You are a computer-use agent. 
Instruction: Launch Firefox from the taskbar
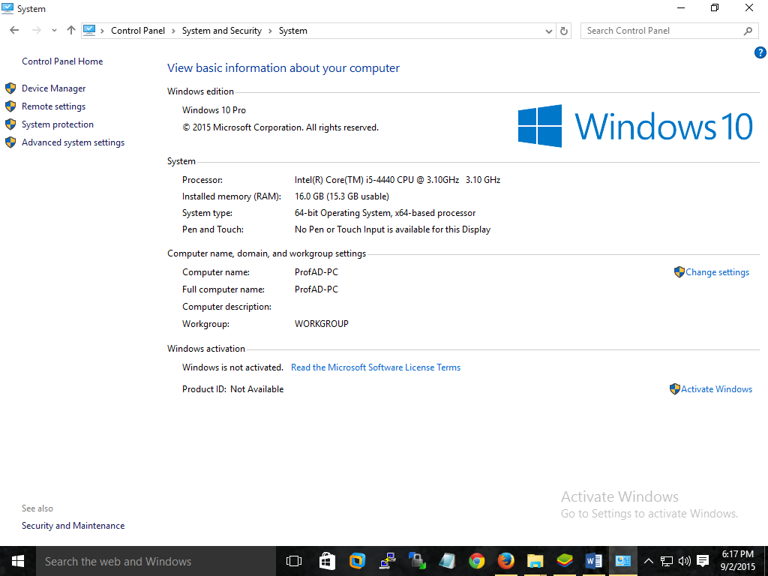coord(505,561)
